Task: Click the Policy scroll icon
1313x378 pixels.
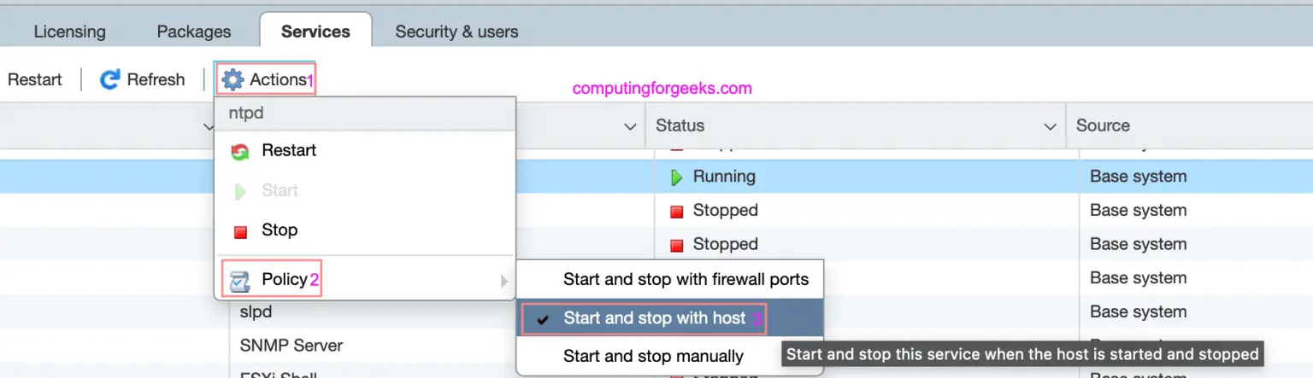Action: [240, 280]
